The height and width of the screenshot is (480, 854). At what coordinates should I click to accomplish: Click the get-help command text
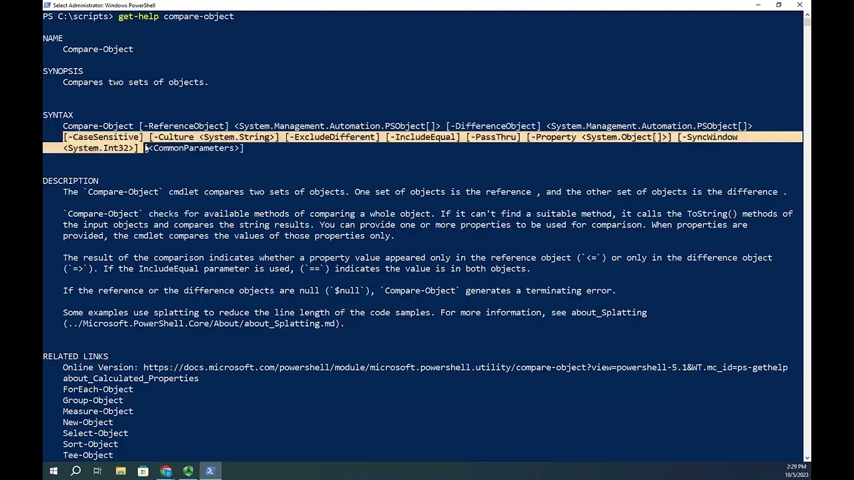(138, 16)
